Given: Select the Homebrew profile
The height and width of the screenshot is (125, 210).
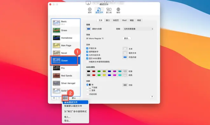Looking at the screenshot, I should tap(66, 38).
